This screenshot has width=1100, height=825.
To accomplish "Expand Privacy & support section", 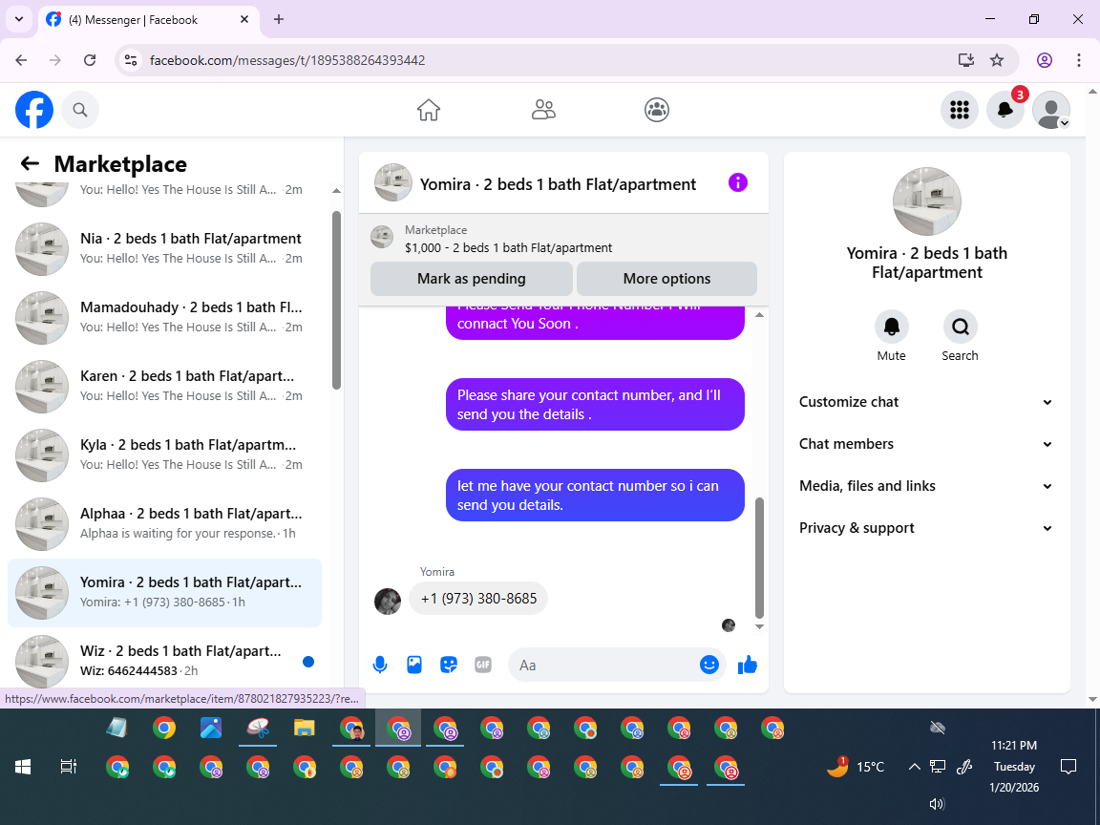I will [926, 528].
